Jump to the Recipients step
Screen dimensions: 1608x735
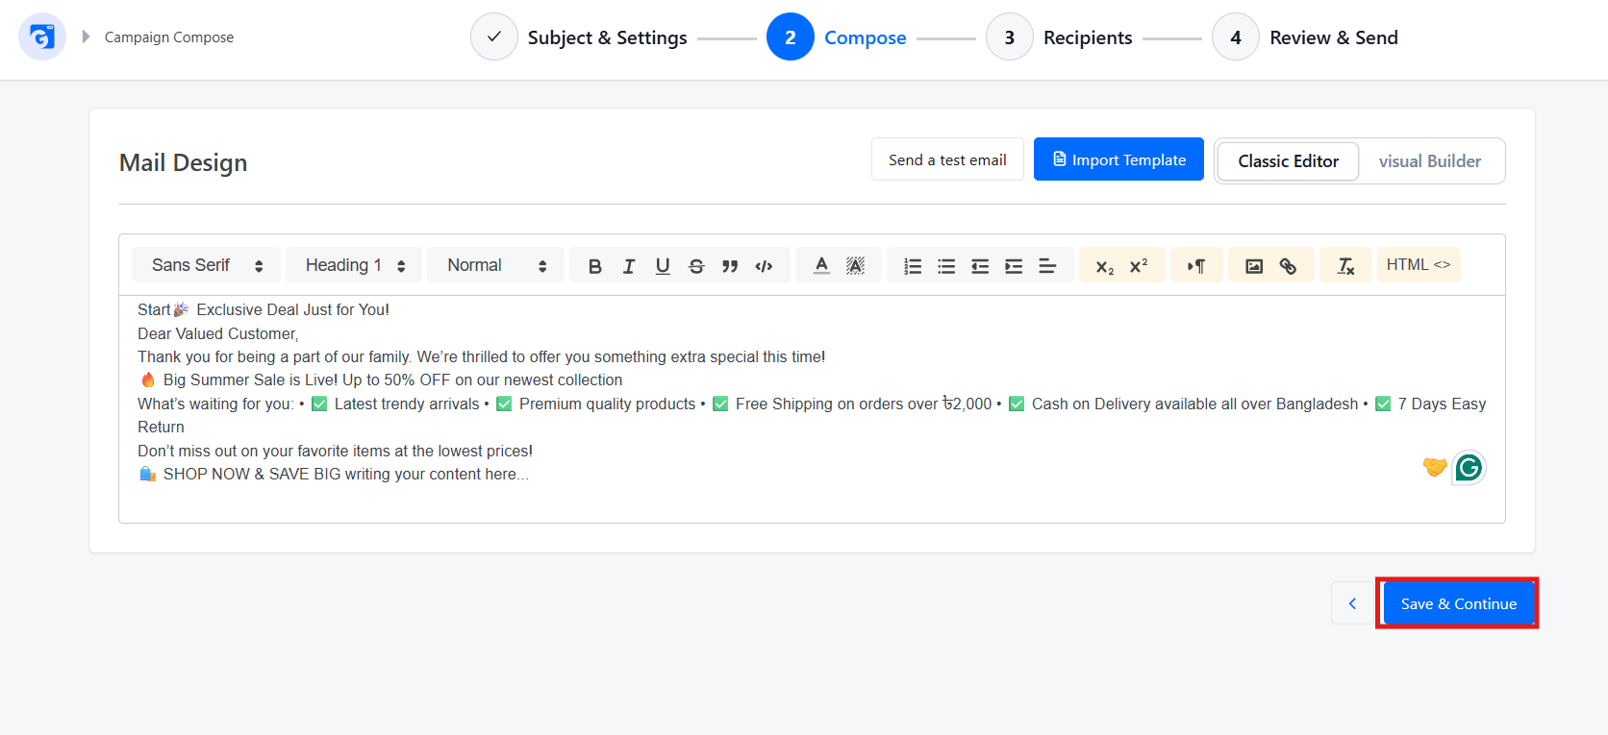tap(1060, 37)
